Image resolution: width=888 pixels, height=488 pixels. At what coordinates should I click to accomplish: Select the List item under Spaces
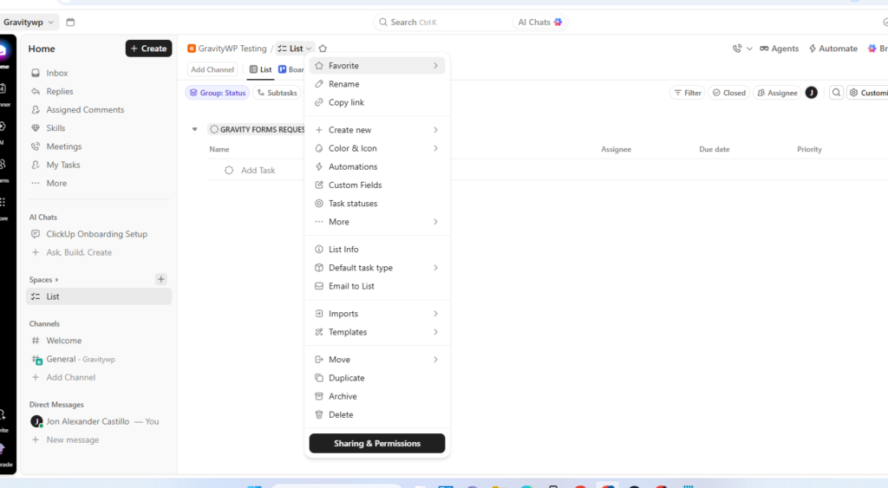click(x=99, y=296)
